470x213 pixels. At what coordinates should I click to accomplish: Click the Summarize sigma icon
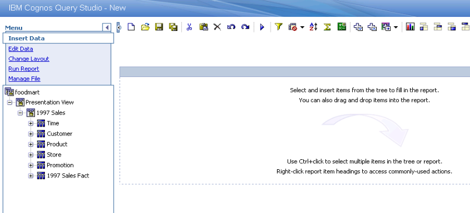tap(327, 27)
